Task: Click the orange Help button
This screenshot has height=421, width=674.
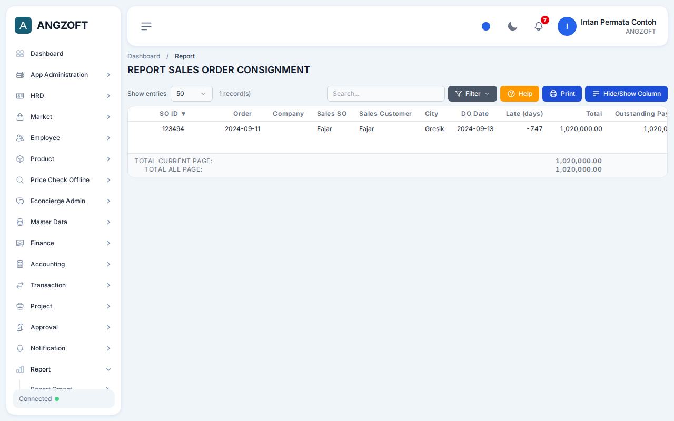Action: 520,94
